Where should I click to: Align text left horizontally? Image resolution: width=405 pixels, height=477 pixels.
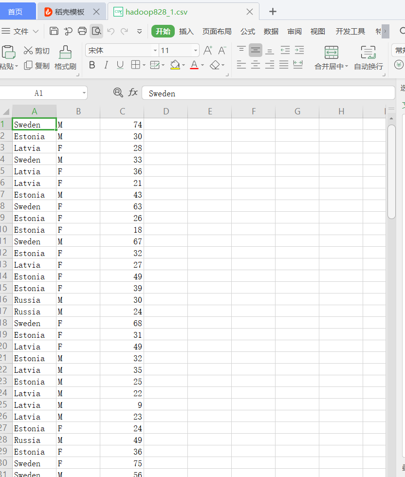[x=241, y=64]
